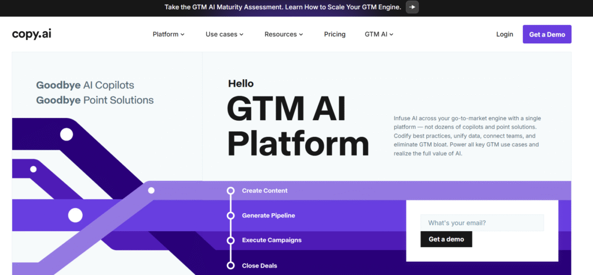Open the Pricing page
This screenshot has width=593, height=275.
coord(335,34)
